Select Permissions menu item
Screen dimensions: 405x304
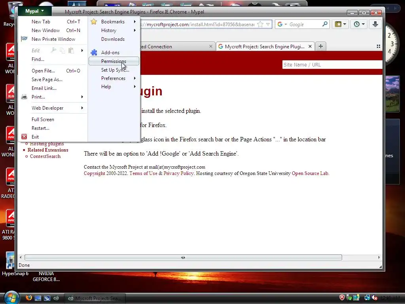click(x=114, y=61)
